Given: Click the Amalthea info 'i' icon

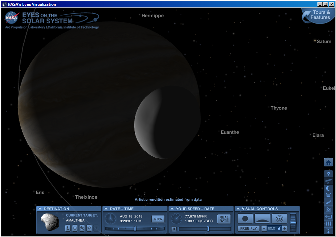Looking at the screenshot, I should point(68,228).
